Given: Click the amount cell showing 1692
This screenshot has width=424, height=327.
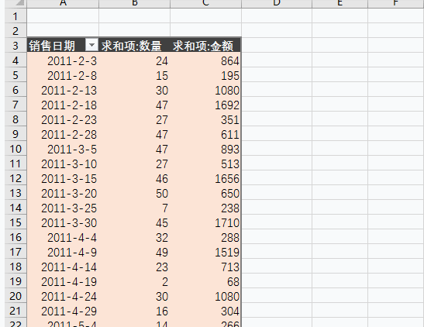Looking at the screenshot, I should click(x=205, y=105).
